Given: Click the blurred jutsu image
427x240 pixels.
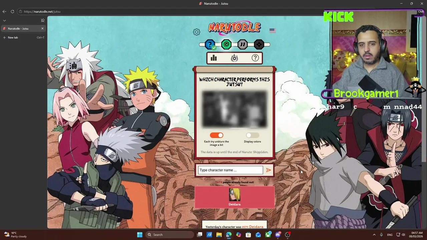Looking at the screenshot, I should coord(235,109).
